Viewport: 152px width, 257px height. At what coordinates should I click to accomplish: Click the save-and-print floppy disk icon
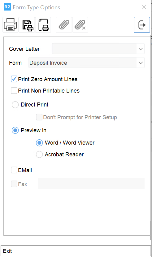pyautogui.click(x=27, y=25)
